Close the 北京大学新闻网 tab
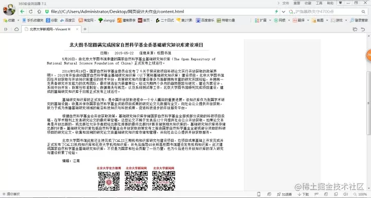The width and height of the screenshot is (371, 198). pyautogui.click(x=77, y=29)
